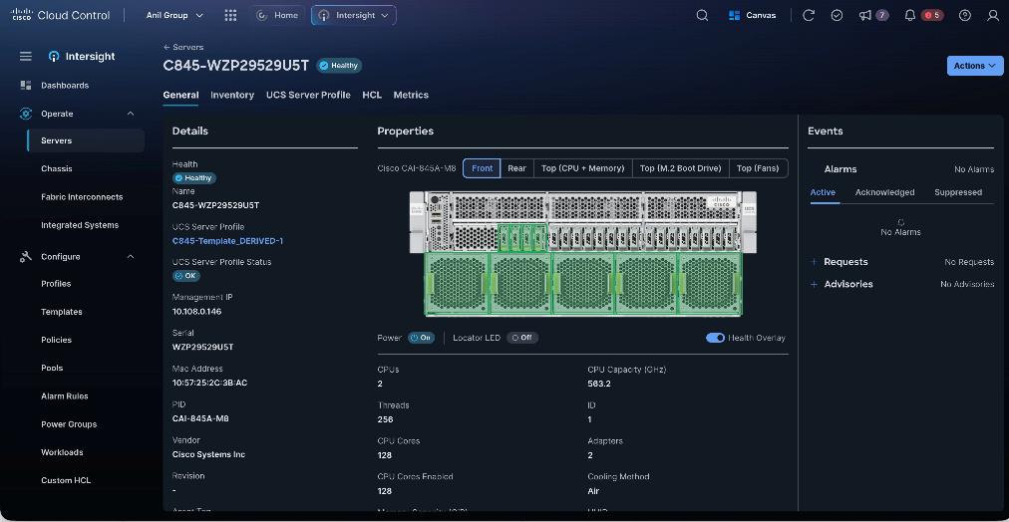Collapse sidebar with hamburger menu icon
Screen dimensions: 1009x522
[26, 57]
